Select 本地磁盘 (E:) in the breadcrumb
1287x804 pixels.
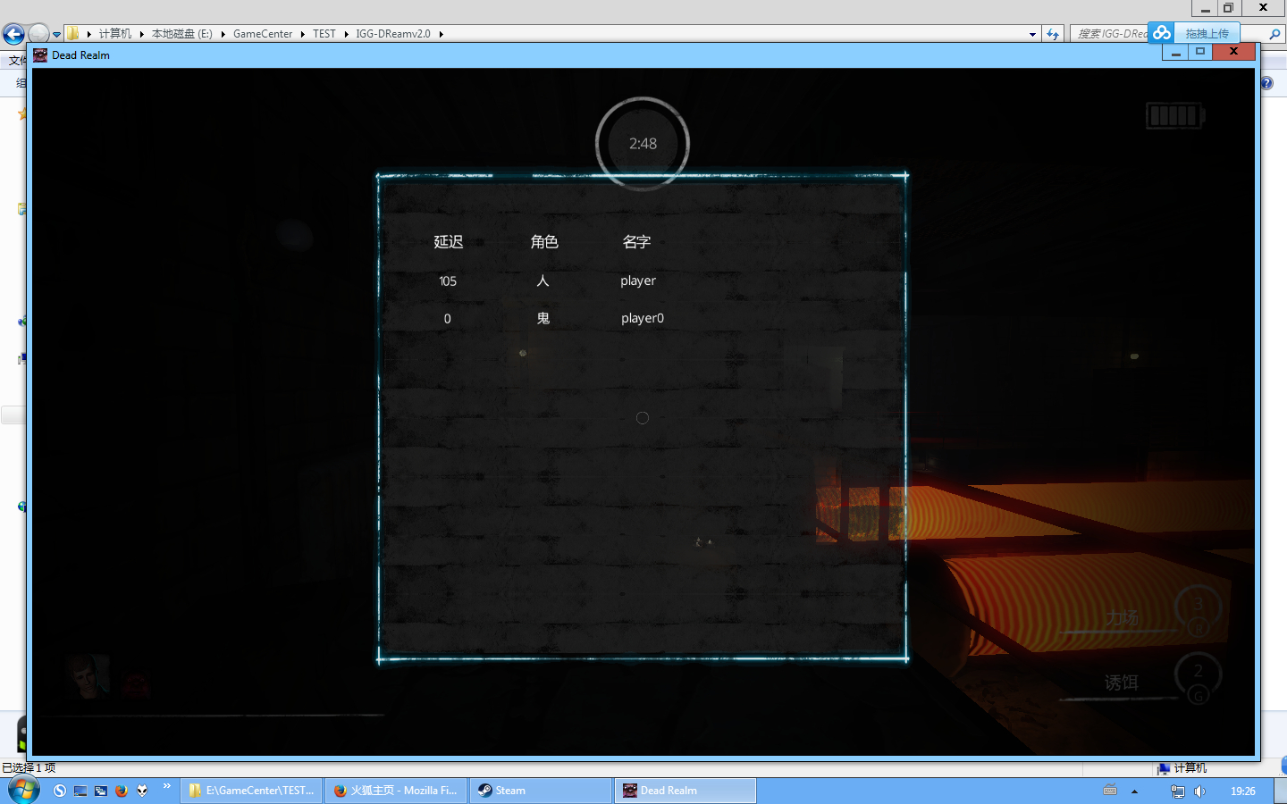pos(182,34)
